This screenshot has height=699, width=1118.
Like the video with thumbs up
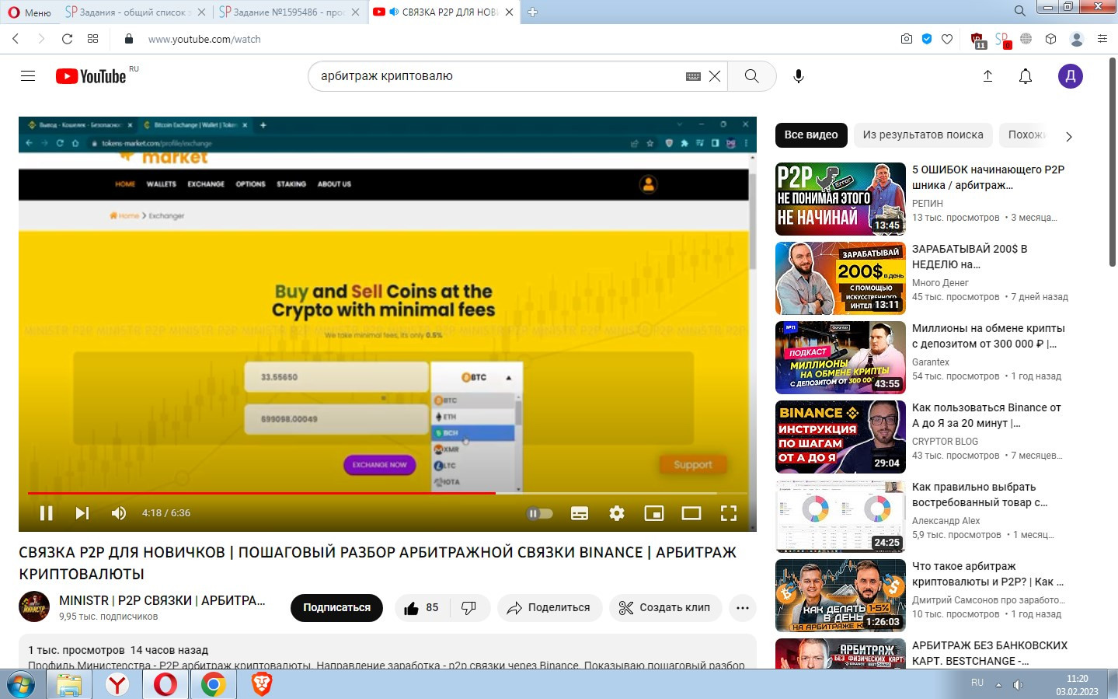(421, 608)
